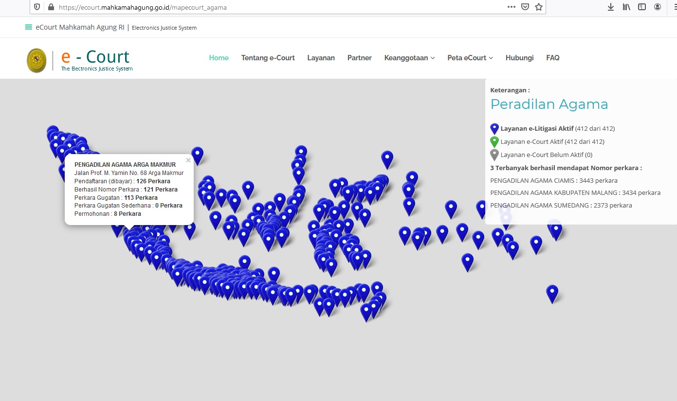
Task: Open the library bookshelf icon
Action: (626, 7)
